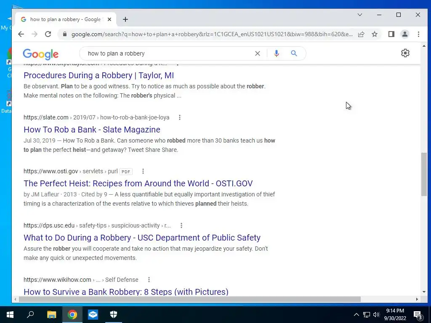Click the network icon in system tray
Viewport: 431px width, 323px height.
367,315
